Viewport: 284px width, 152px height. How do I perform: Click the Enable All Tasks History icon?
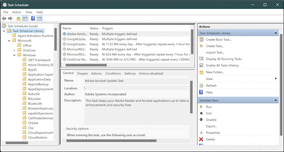(201, 66)
